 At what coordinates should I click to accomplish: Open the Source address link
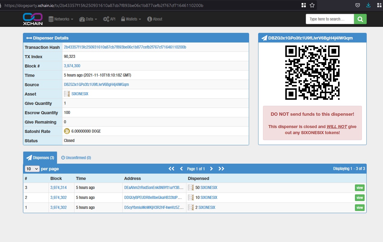click(x=96, y=85)
